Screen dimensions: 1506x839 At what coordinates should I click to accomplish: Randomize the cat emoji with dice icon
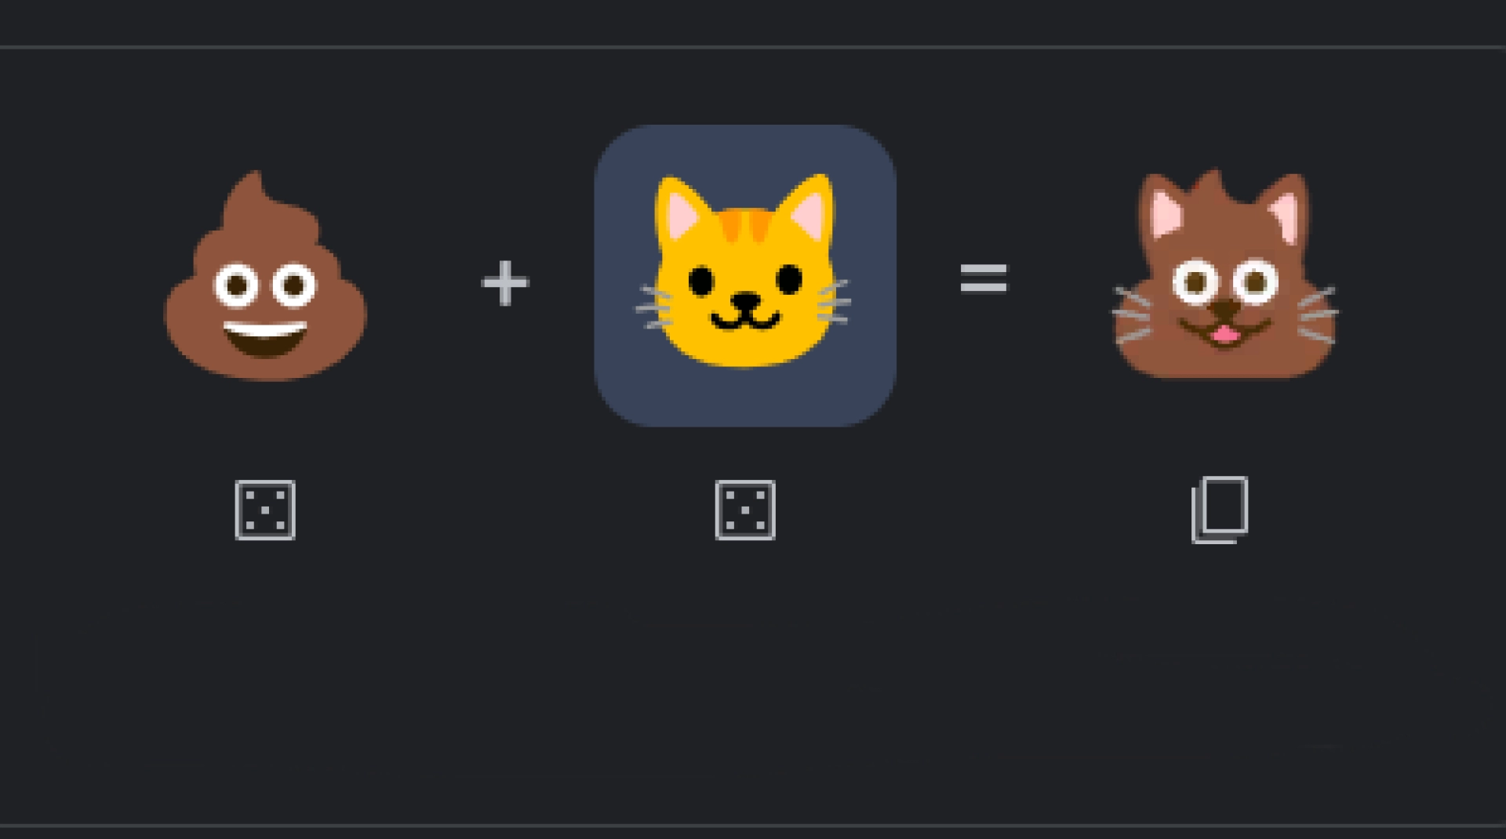[745, 510]
